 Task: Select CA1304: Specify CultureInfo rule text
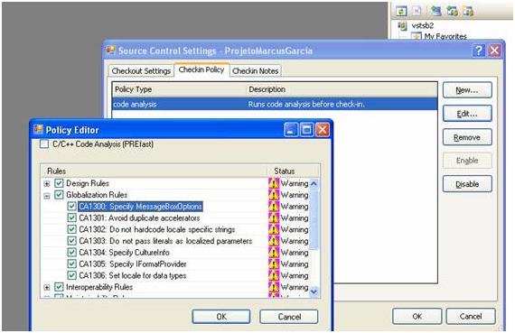[x=124, y=253]
